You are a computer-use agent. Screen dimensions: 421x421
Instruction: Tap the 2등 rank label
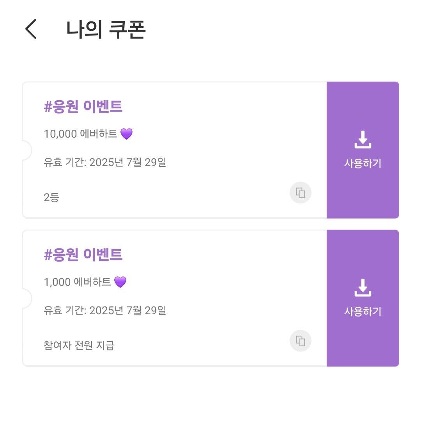pyautogui.click(x=51, y=197)
